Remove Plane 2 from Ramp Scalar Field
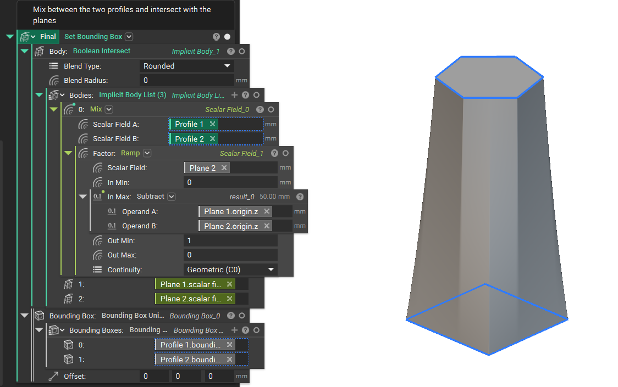Screen dimensions: 618x387 point(224,168)
